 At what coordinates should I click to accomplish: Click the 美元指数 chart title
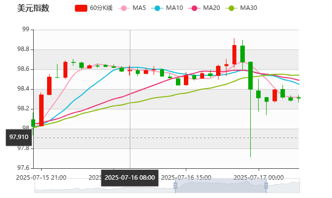pyautogui.click(x=33, y=8)
